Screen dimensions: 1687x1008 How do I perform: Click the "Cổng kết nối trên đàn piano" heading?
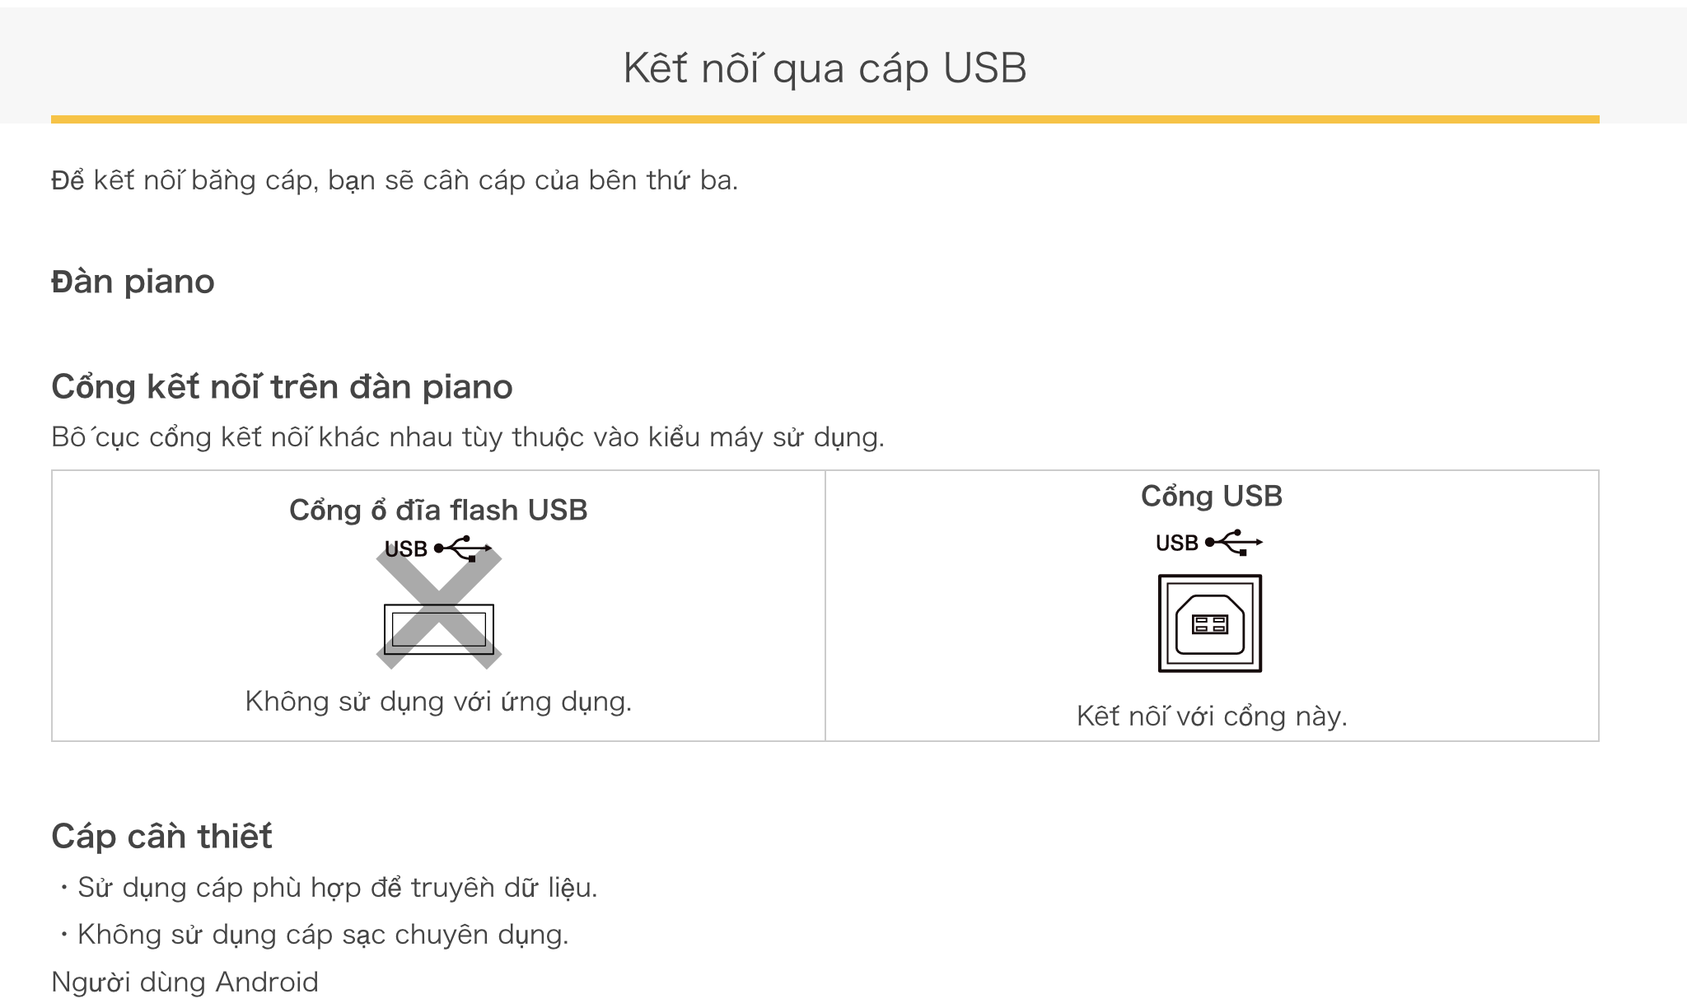click(282, 386)
